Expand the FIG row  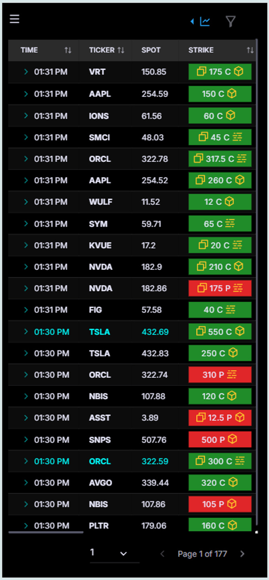(26, 310)
